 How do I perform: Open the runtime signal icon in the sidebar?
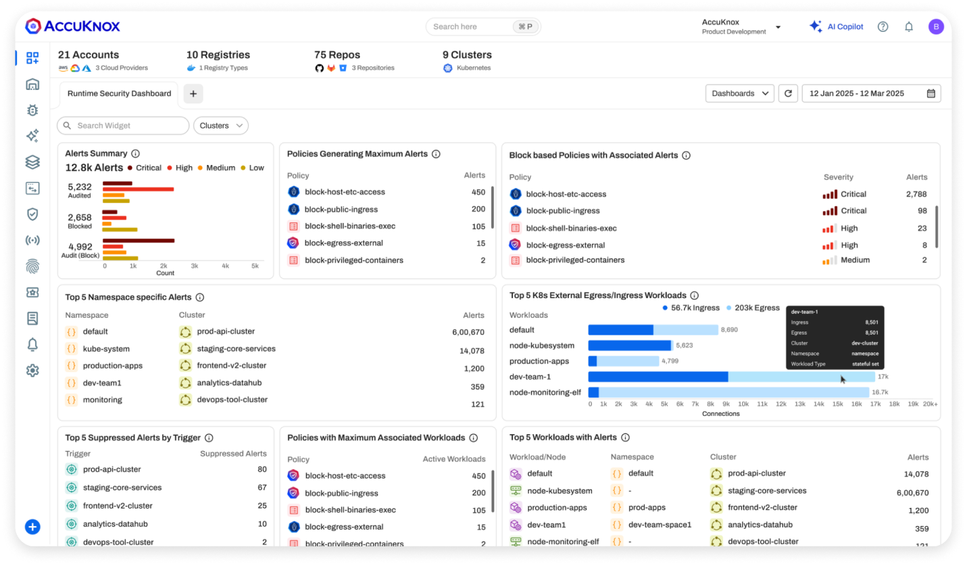(x=32, y=240)
